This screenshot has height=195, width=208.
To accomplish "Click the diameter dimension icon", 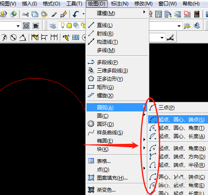I will click(x=13, y=37).
